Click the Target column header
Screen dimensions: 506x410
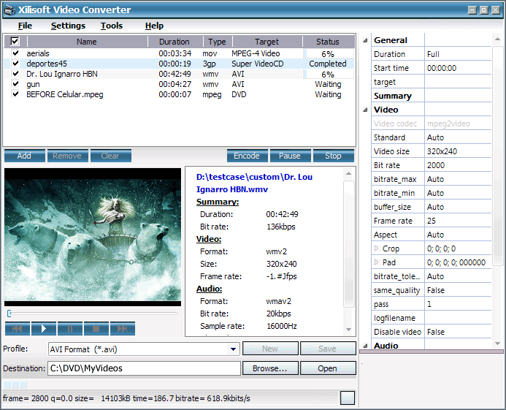[267, 42]
